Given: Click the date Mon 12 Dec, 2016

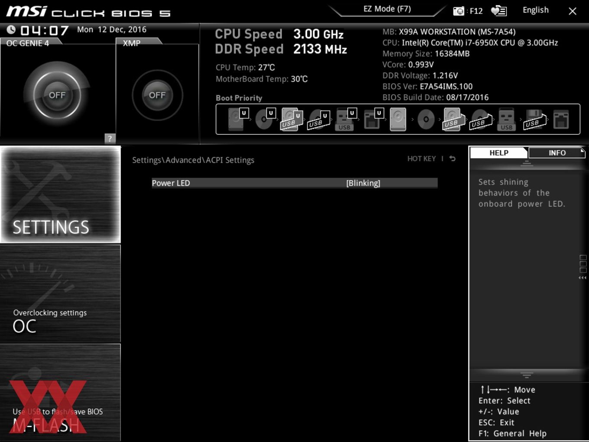Looking at the screenshot, I should point(112,29).
